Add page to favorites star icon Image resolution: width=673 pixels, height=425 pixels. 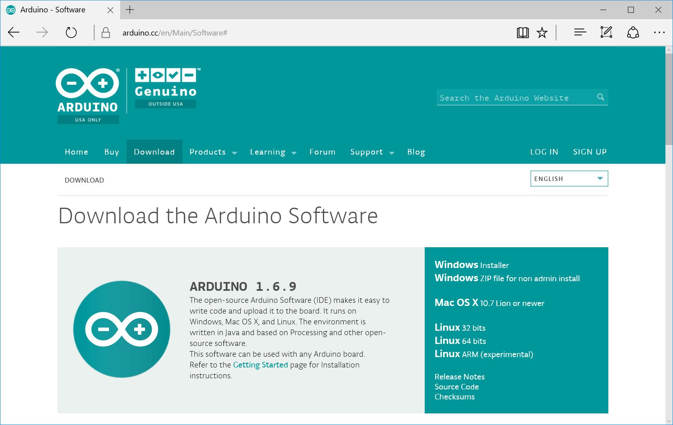coord(542,32)
